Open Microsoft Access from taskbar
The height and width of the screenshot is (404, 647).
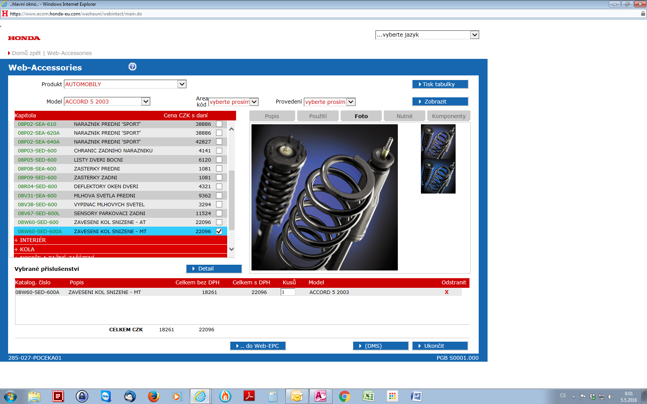[x=320, y=396]
